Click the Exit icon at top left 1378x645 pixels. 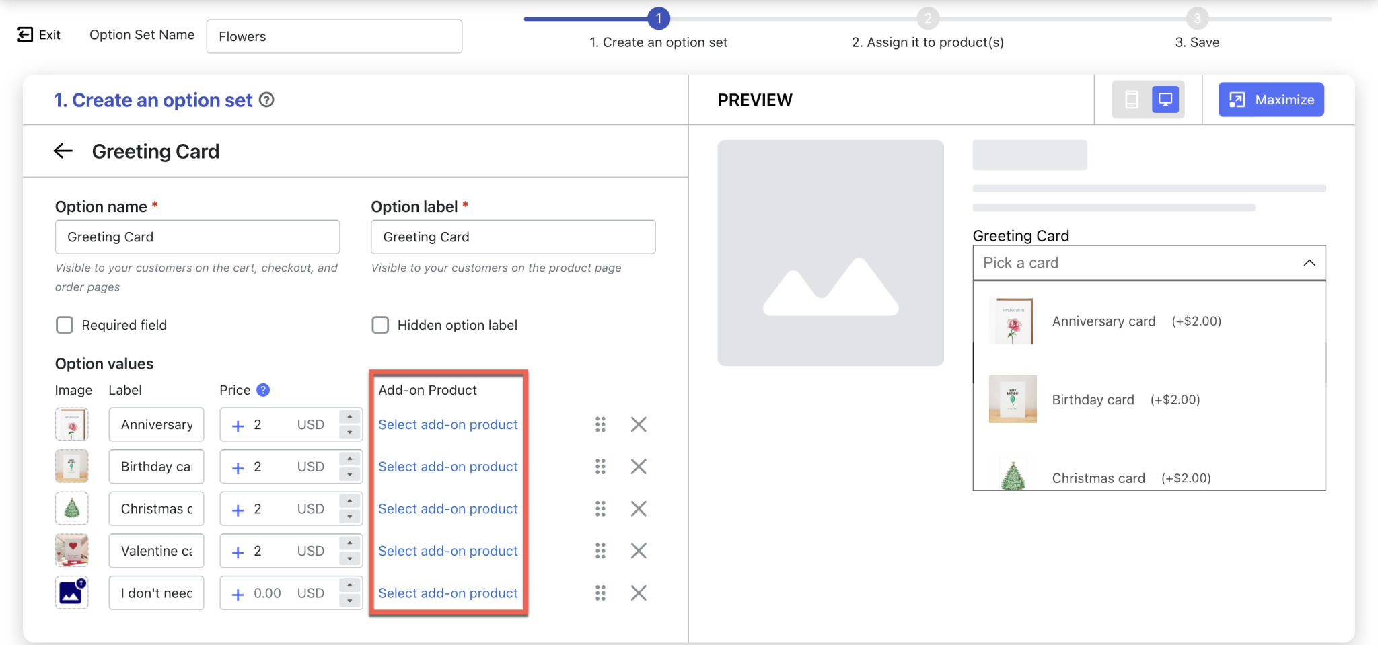[x=24, y=34]
